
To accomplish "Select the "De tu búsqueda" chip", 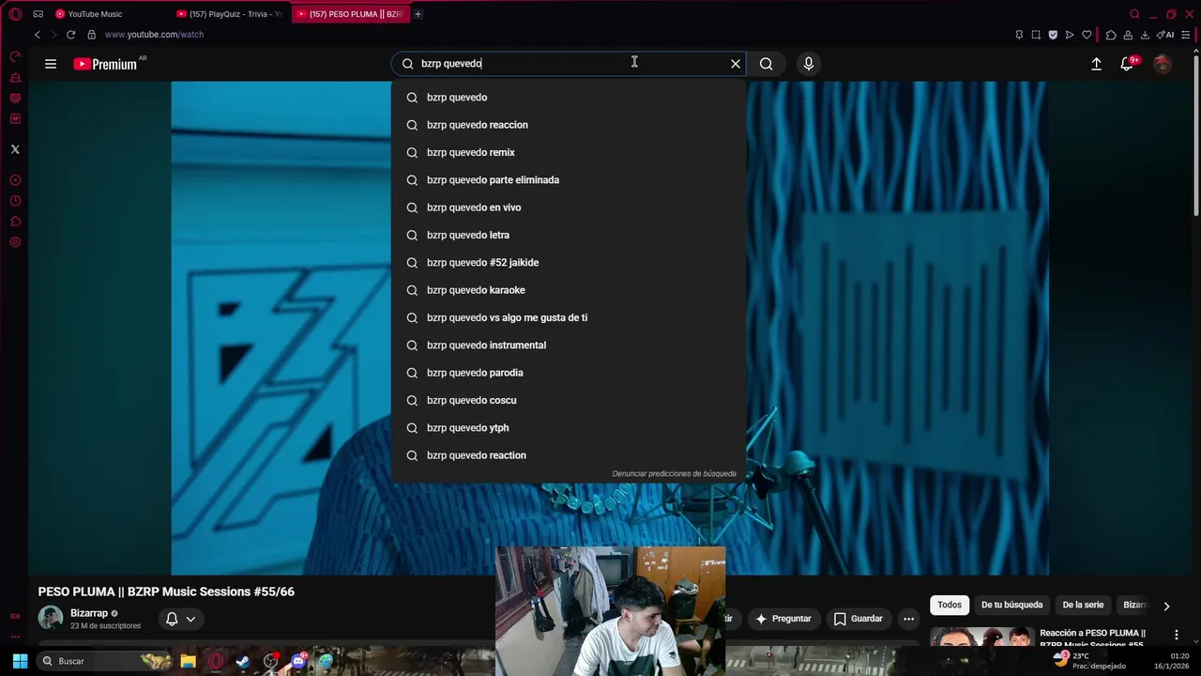I will pyautogui.click(x=1011, y=605).
